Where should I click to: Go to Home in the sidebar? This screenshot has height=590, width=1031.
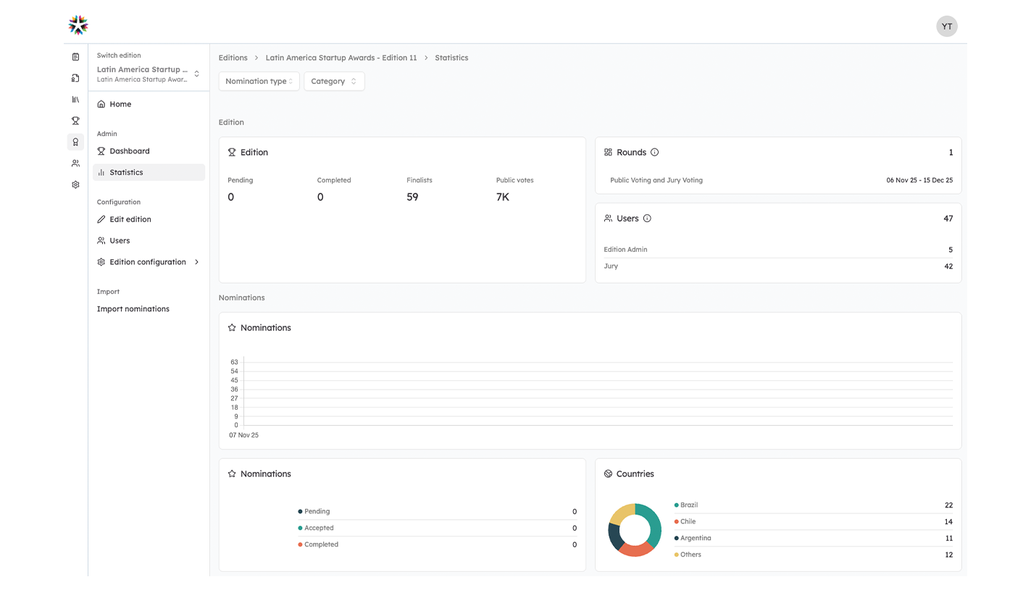pos(149,104)
